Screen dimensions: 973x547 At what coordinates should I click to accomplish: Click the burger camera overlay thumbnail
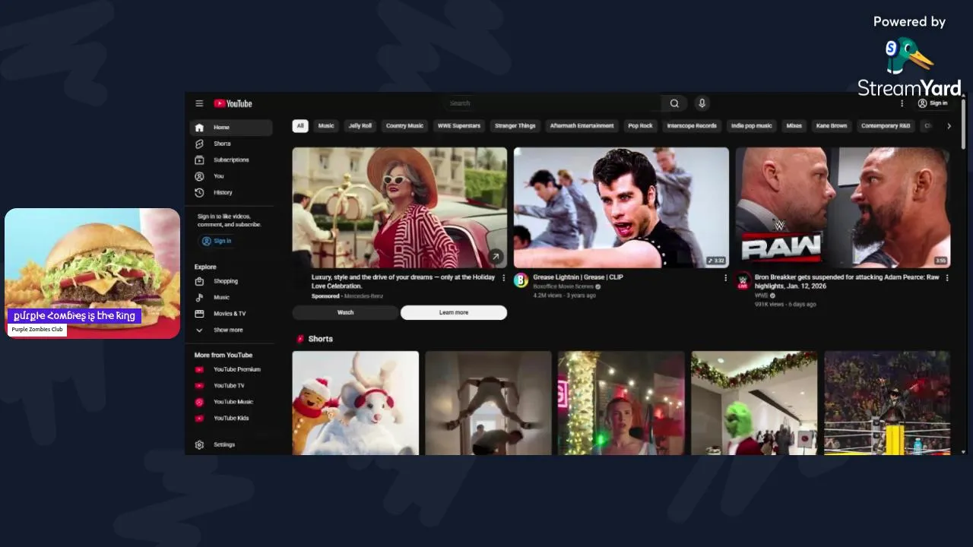click(92, 273)
